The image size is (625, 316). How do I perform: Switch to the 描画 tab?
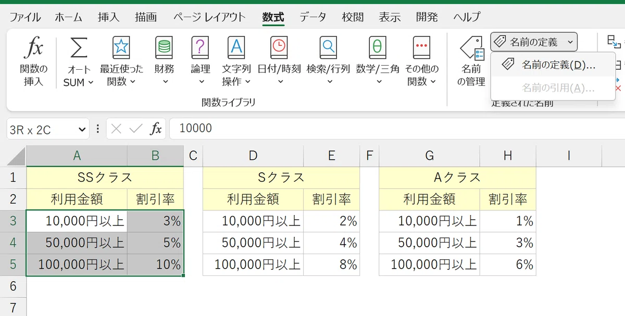145,17
